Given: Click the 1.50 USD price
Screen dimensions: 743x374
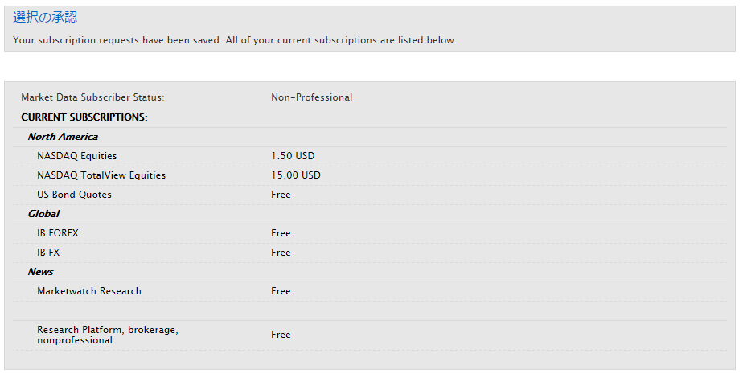Looking at the screenshot, I should click(x=293, y=156).
